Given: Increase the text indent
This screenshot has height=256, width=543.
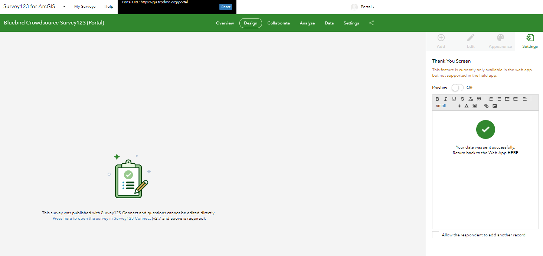Looking at the screenshot, I should pyautogui.click(x=516, y=99).
